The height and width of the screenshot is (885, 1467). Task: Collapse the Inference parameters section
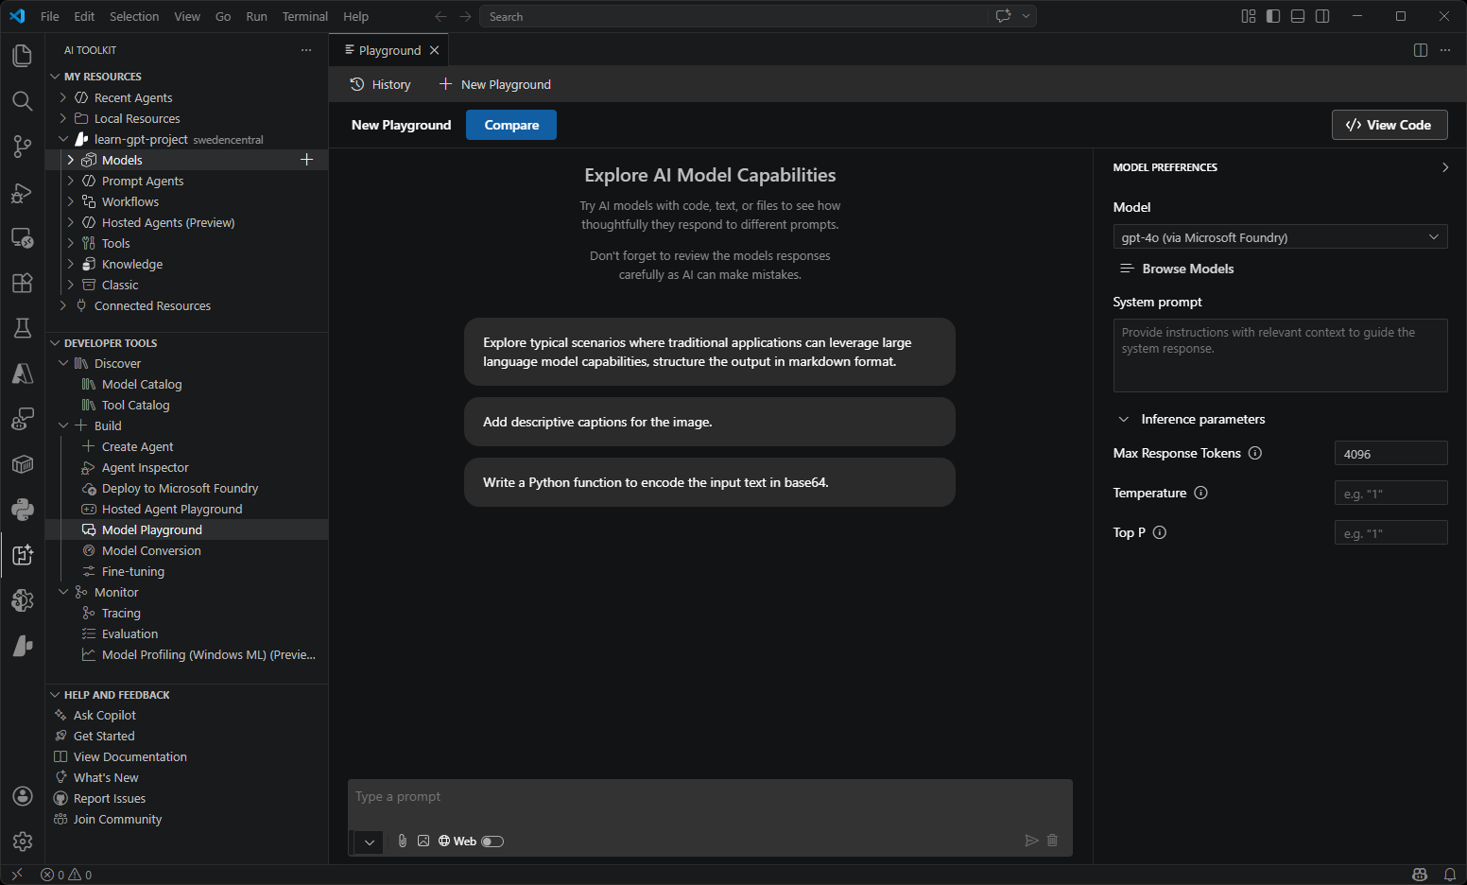(x=1123, y=419)
